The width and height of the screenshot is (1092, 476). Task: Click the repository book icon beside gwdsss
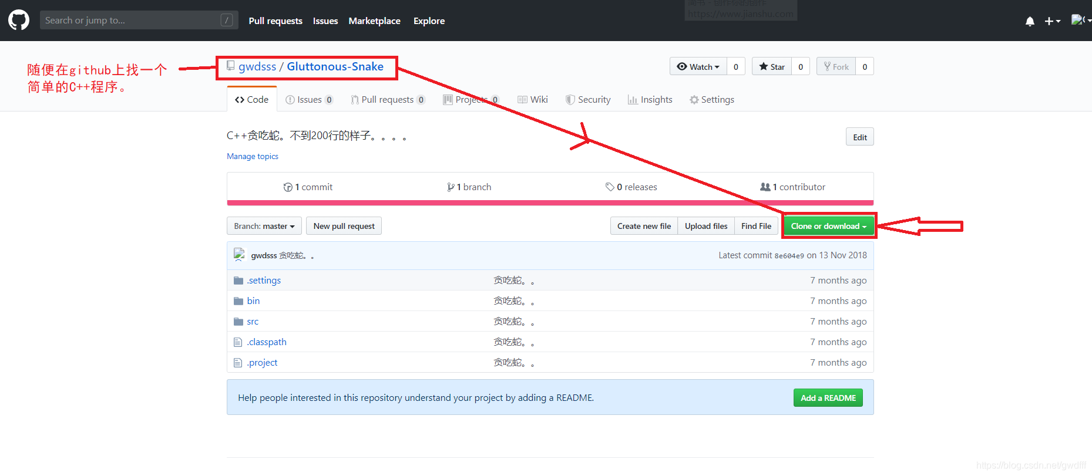231,66
